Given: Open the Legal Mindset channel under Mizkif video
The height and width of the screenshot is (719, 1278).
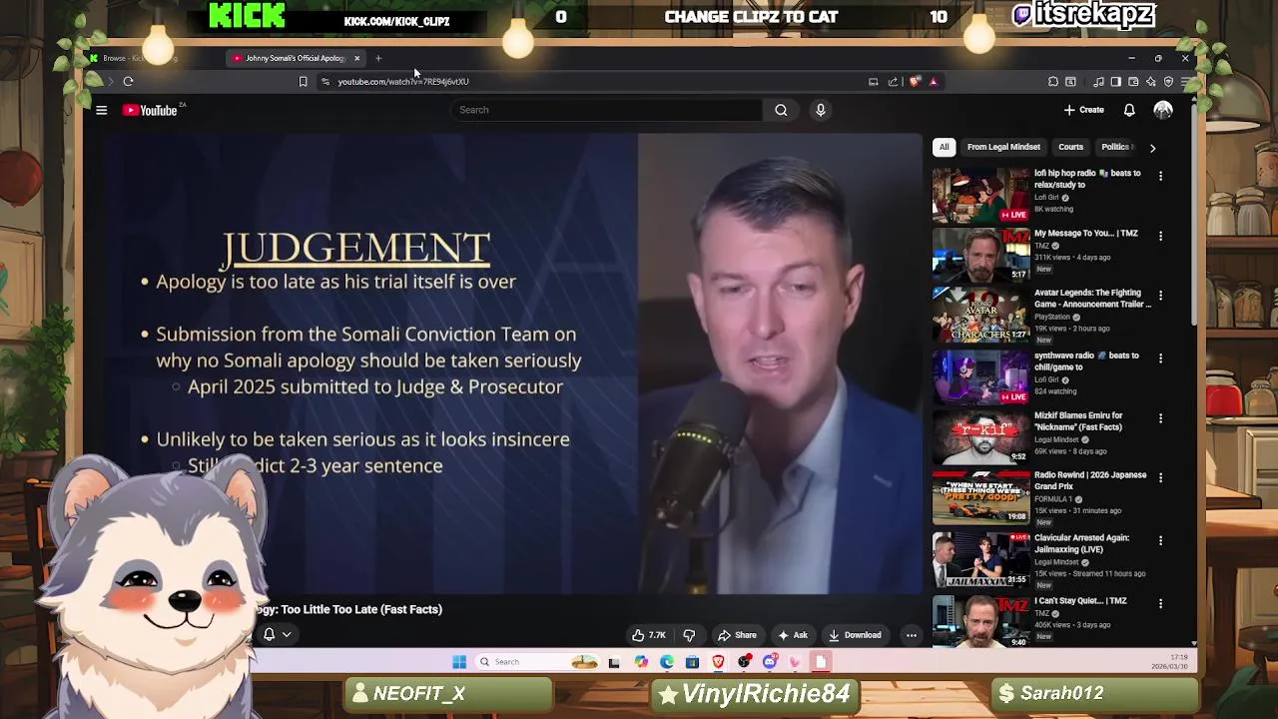Looking at the screenshot, I should click(x=1056, y=439).
